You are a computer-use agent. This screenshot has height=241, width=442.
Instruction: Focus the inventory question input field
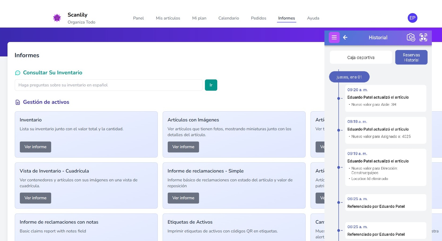(x=108, y=85)
